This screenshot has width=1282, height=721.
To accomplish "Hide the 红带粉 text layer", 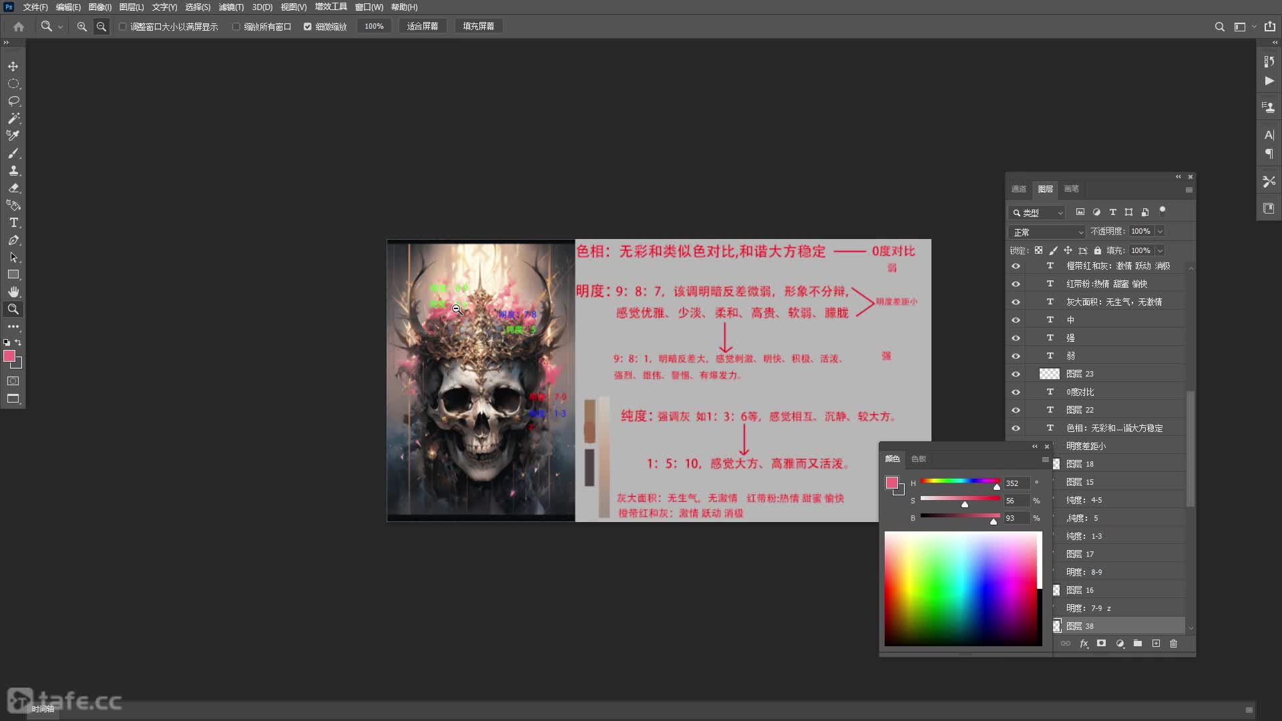I will pyautogui.click(x=1016, y=284).
